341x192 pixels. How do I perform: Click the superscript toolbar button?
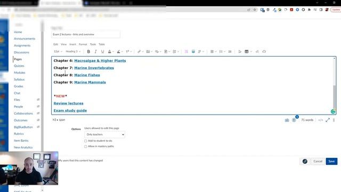pos(127,52)
